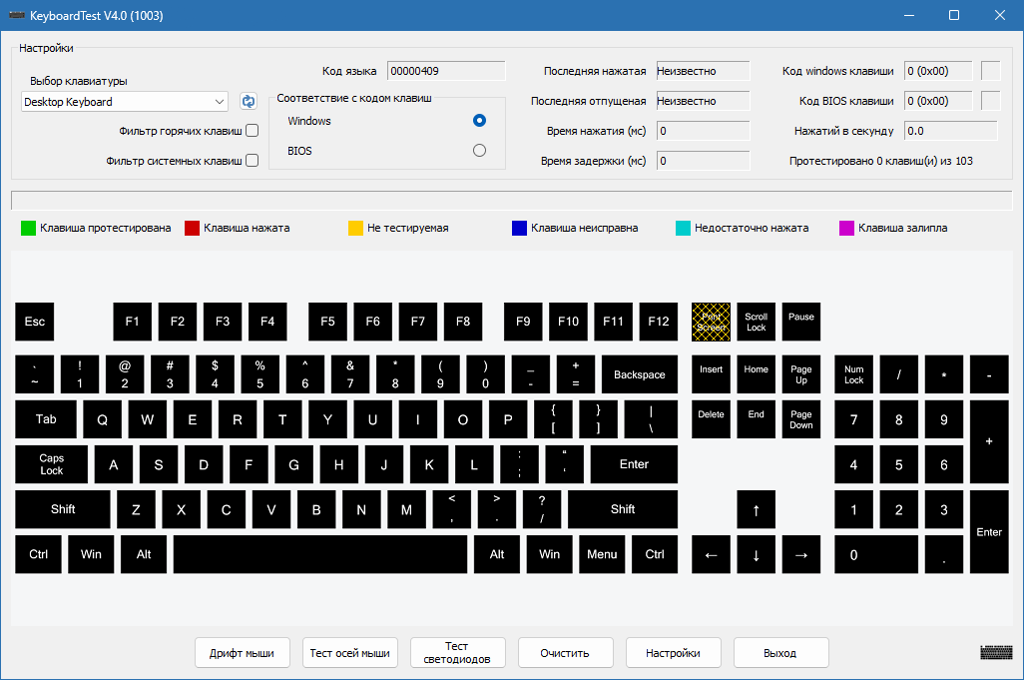Select the Windows key code radio button
The height and width of the screenshot is (680, 1024).
click(x=479, y=120)
